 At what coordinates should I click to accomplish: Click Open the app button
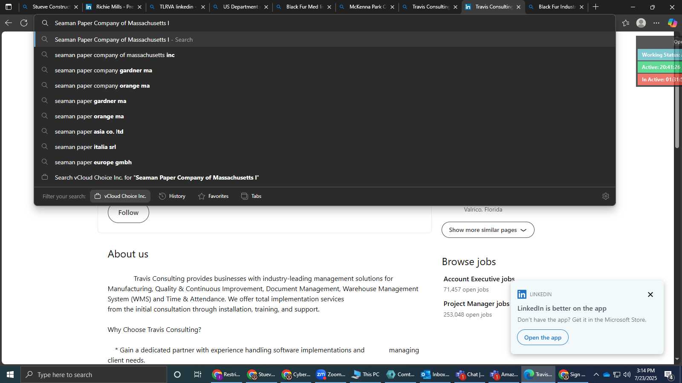point(543,337)
